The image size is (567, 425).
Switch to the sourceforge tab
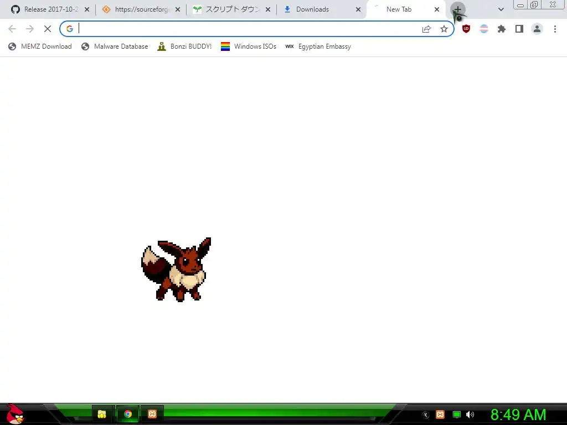[x=141, y=9]
